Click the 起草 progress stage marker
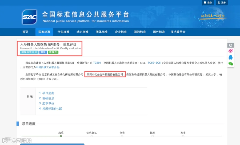Screen dimensions: 240x145 pyautogui.click(x=61, y=136)
